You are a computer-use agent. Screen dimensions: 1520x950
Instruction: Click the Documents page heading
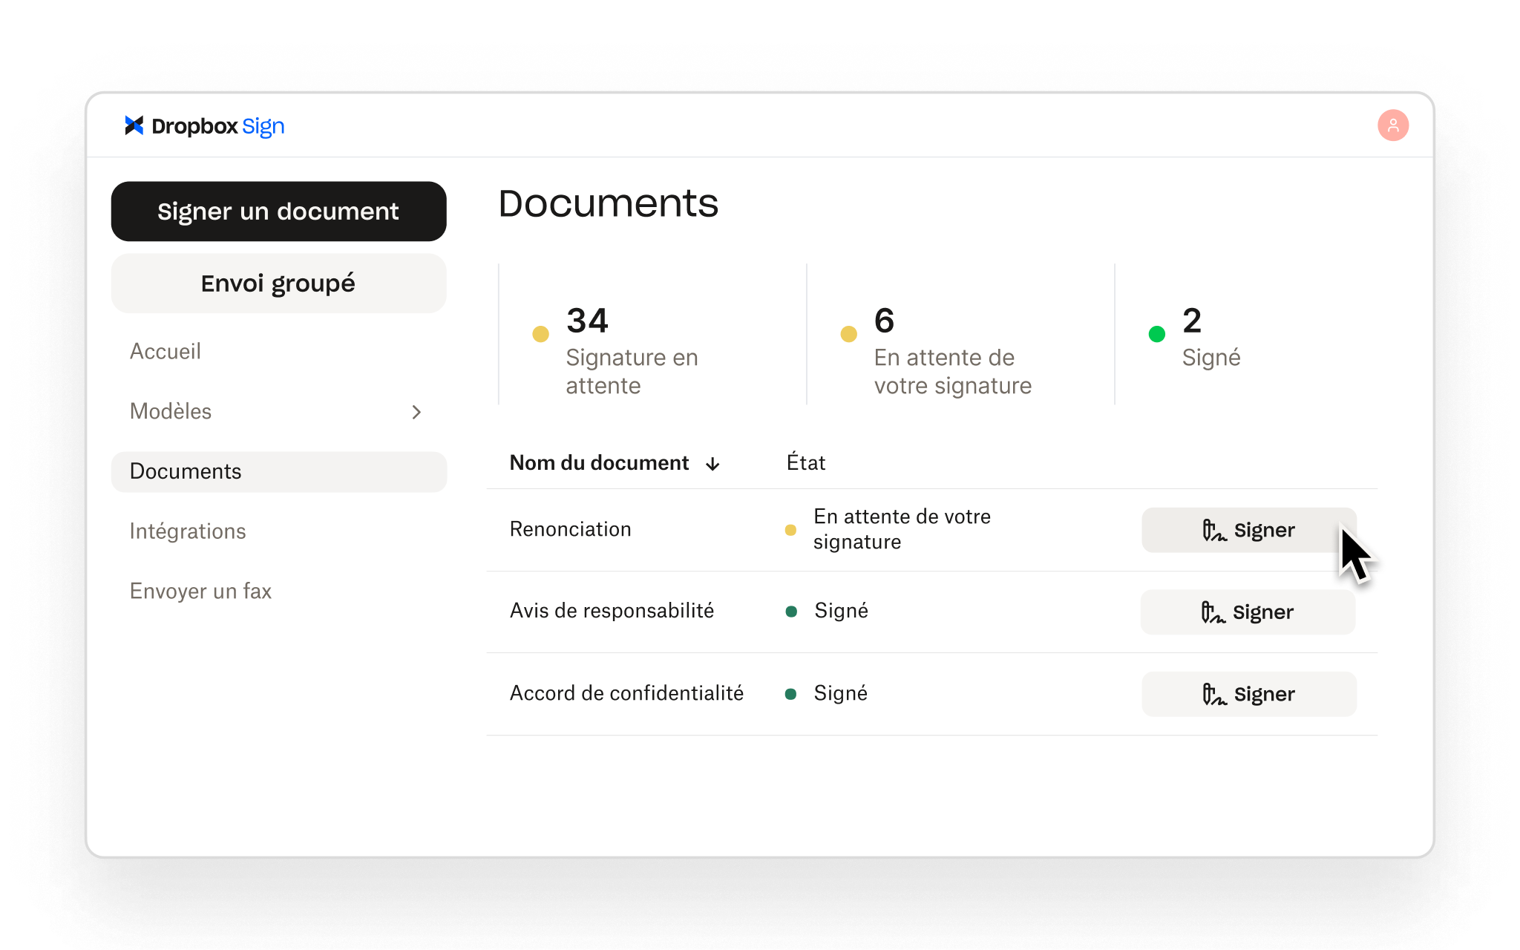[x=609, y=203]
